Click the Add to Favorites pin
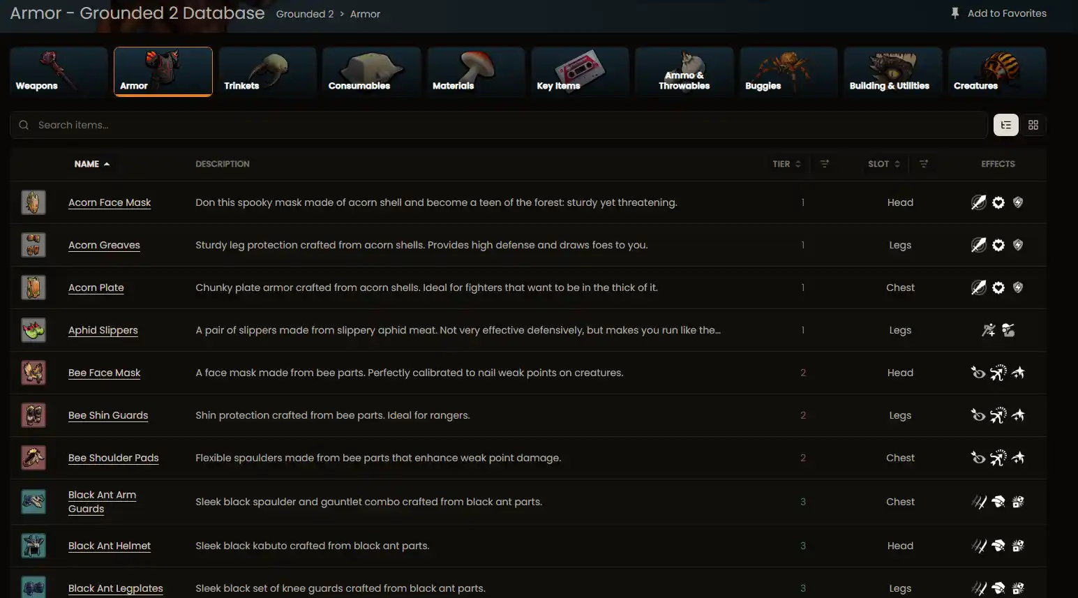 click(998, 13)
